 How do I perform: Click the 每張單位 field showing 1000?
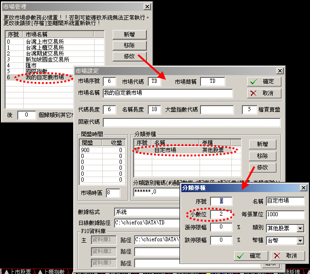pyautogui.click(x=285, y=214)
